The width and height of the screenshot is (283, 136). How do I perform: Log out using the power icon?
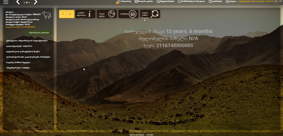[227, 1]
